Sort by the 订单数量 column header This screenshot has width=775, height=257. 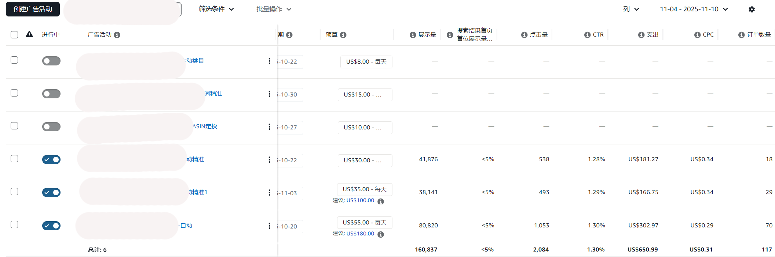point(758,35)
